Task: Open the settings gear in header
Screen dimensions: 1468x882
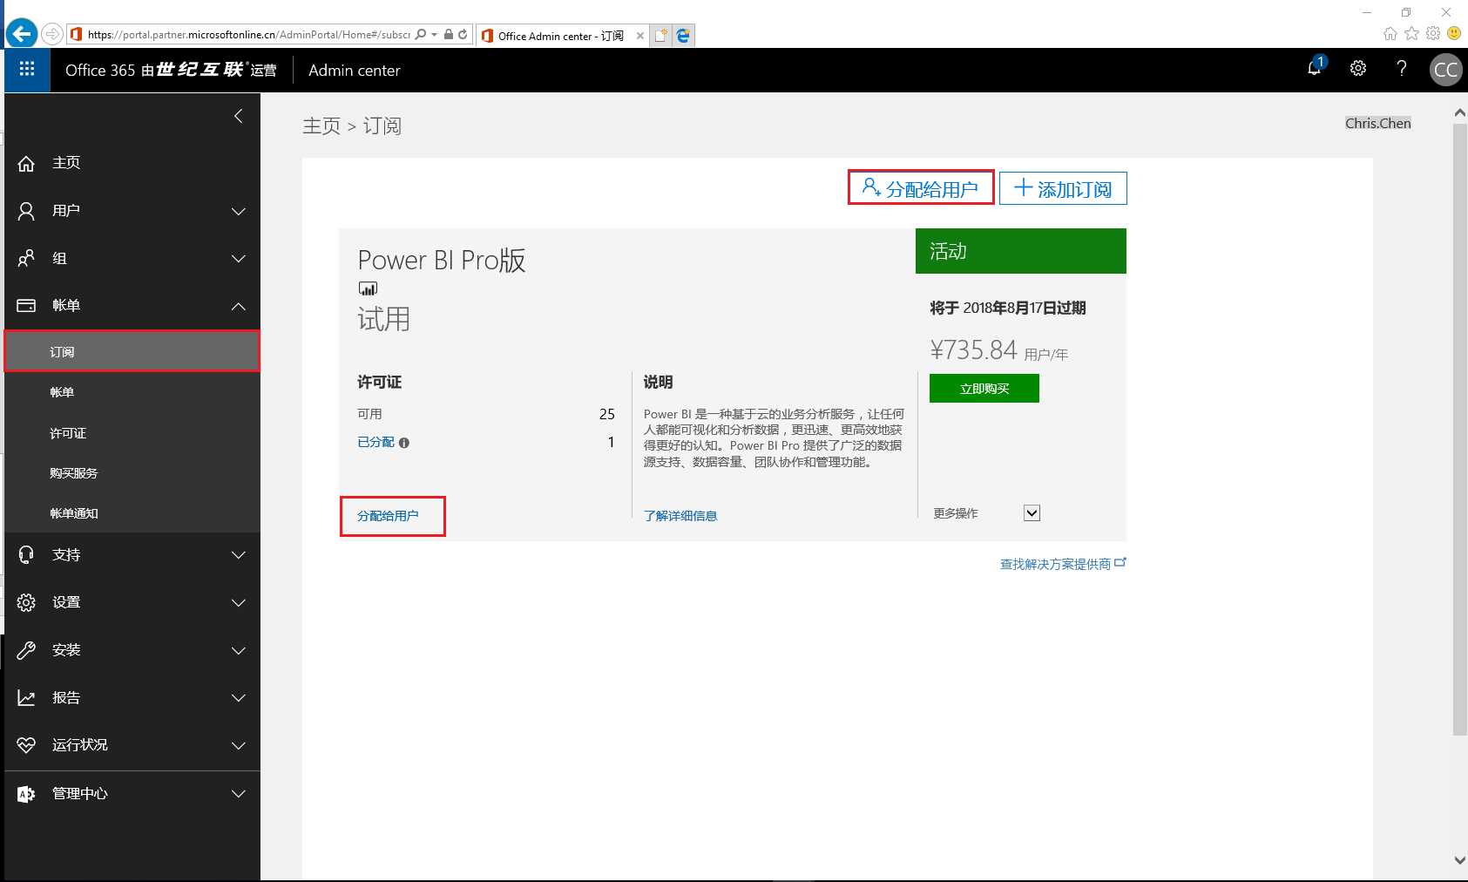Action: 1357,69
